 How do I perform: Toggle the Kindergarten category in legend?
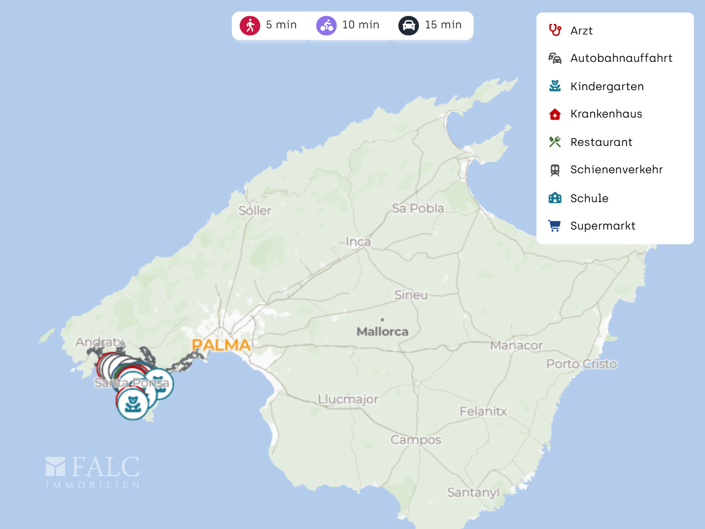607,87
